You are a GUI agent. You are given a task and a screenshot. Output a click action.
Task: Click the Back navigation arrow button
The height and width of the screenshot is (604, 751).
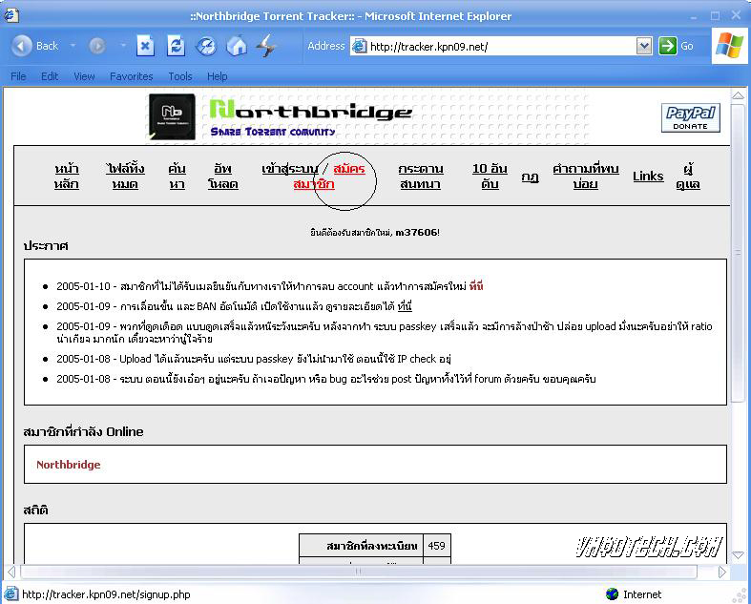(21, 46)
